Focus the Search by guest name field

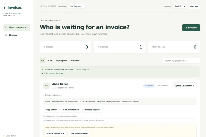click(x=181, y=61)
